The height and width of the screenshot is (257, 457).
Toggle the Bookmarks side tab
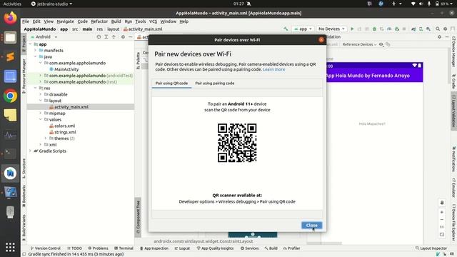pos(24,196)
